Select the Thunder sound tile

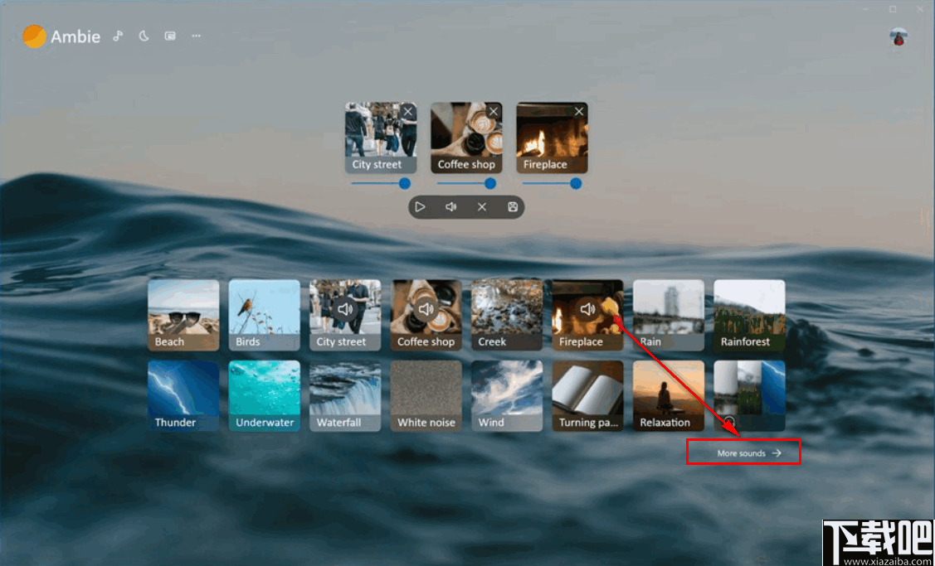[x=183, y=395]
